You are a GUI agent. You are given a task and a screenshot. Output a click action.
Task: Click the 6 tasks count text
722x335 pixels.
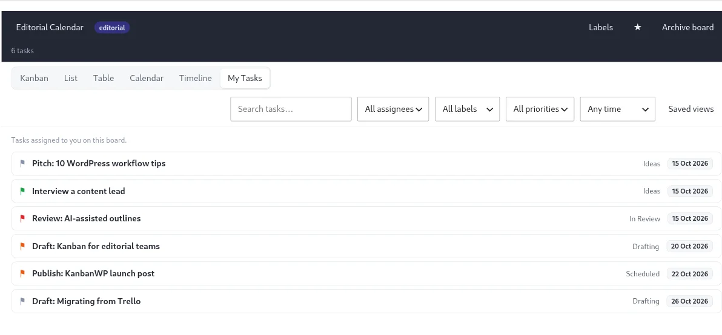(x=22, y=51)
